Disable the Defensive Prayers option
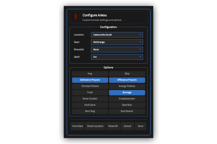 pos(90,80)
